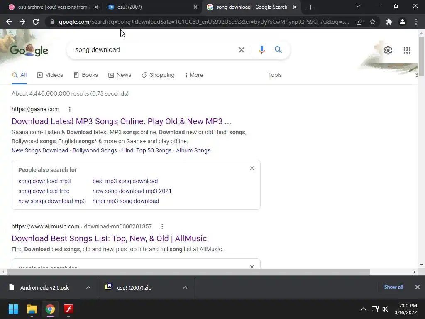
Task: Click the vertical page scrollbar
Action: click(421, 56)
